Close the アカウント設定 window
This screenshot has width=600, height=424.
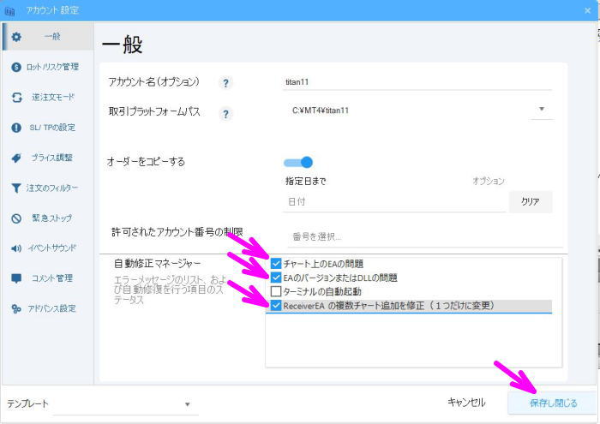pos(588,10)
